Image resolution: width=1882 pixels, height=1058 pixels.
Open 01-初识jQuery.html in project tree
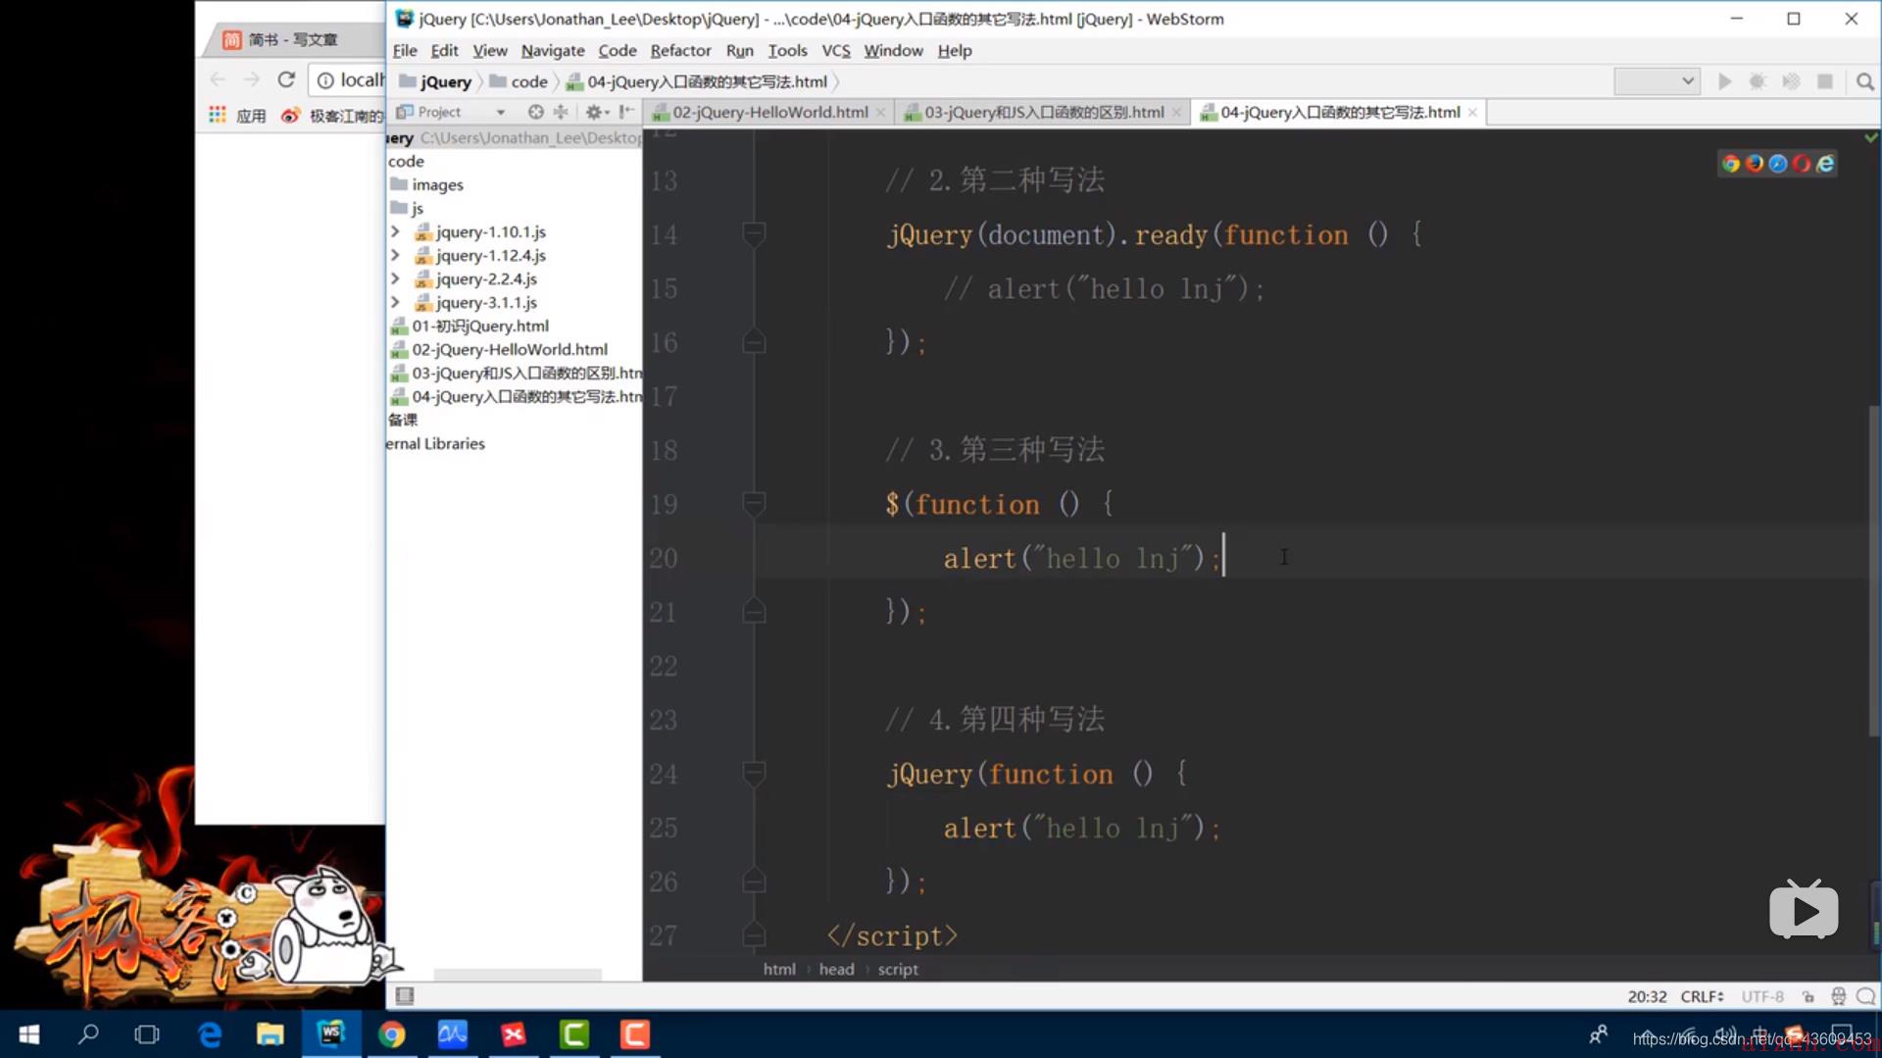point(470,326)
